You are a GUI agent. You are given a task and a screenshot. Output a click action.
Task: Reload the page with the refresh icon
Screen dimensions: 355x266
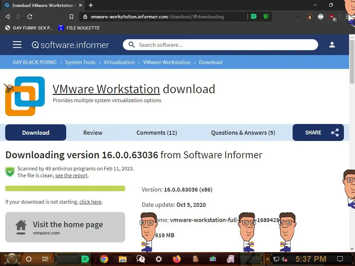point(30,17)
